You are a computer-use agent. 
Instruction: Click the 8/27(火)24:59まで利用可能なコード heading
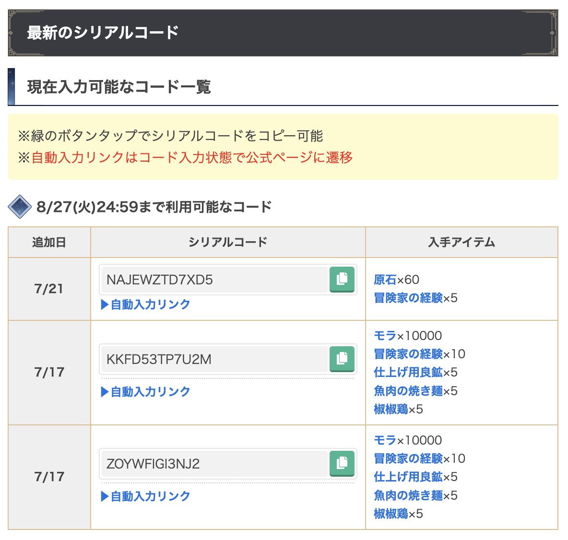click(x=154, y=207)
